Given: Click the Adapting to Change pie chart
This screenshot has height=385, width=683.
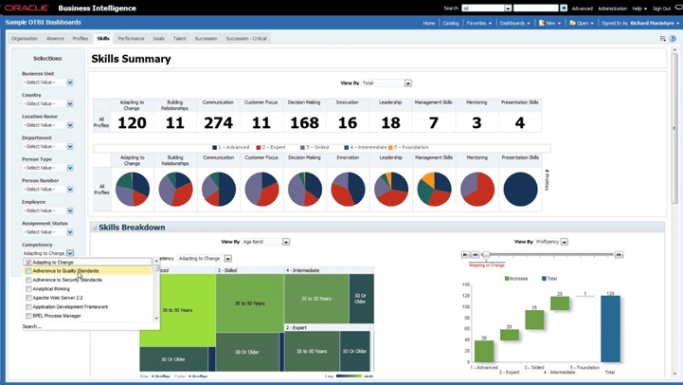Looking at the screenshot, I should point(133,190).
